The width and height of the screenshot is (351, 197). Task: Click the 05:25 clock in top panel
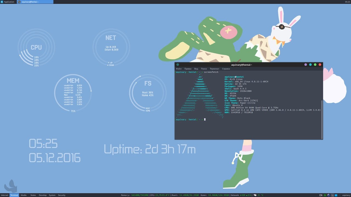click(x=347, y=2)
